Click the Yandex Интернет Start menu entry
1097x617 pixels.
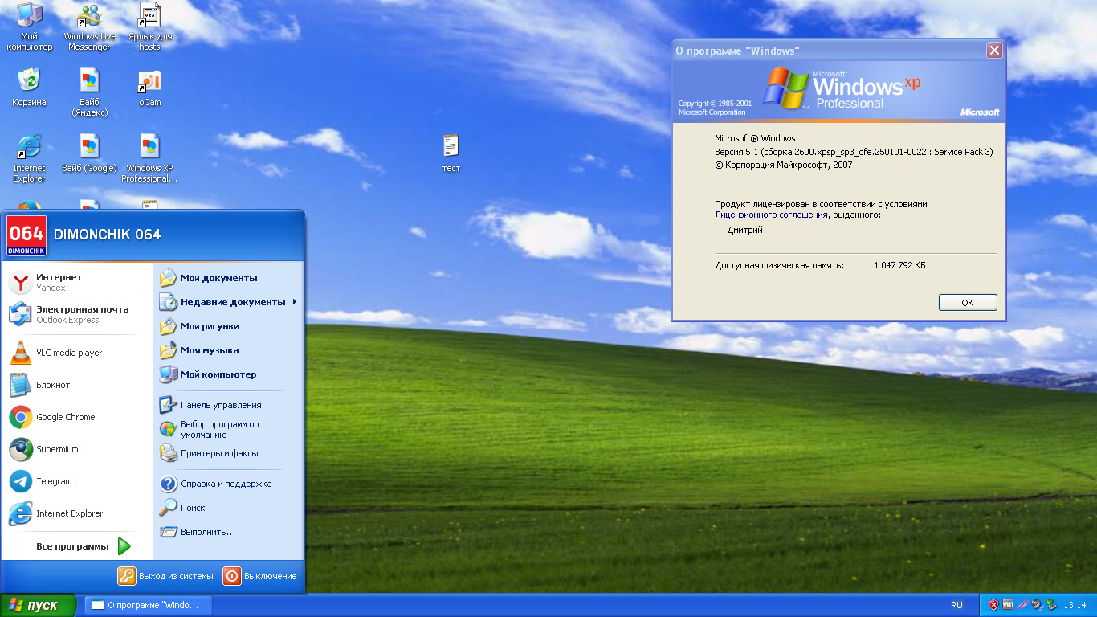pyautogui.click(x=59, y=282)
